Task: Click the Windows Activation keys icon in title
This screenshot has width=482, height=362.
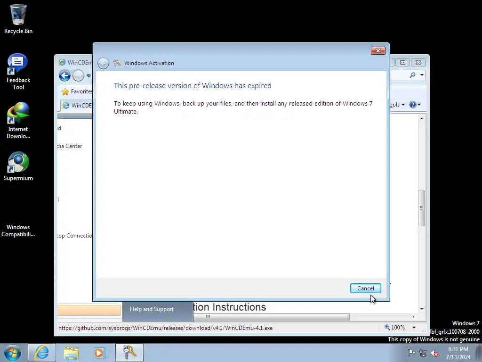Action: click(x=117, y=63)
